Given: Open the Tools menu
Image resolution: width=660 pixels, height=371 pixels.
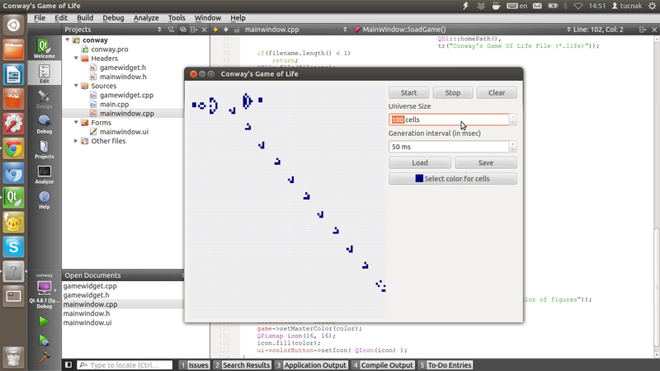Looking at the screenshot, I should (177, 17).
